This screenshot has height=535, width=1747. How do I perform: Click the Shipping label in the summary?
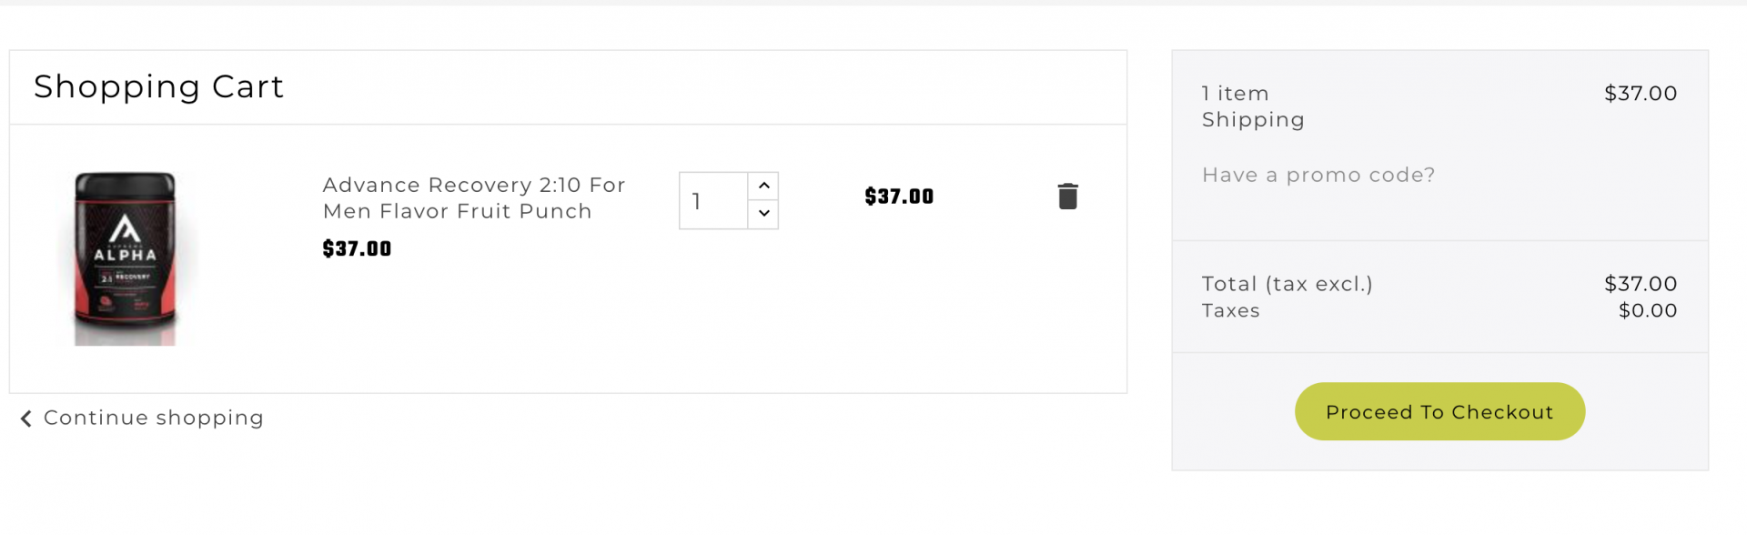coord(1253,120)
